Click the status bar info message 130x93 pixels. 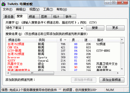[x=49, y=90]
